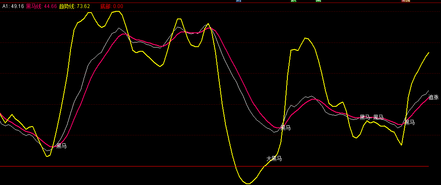Click the 趋势线 legend label
Image resolution: width=441 pixels, height=185 pixels.
point(68,7)
